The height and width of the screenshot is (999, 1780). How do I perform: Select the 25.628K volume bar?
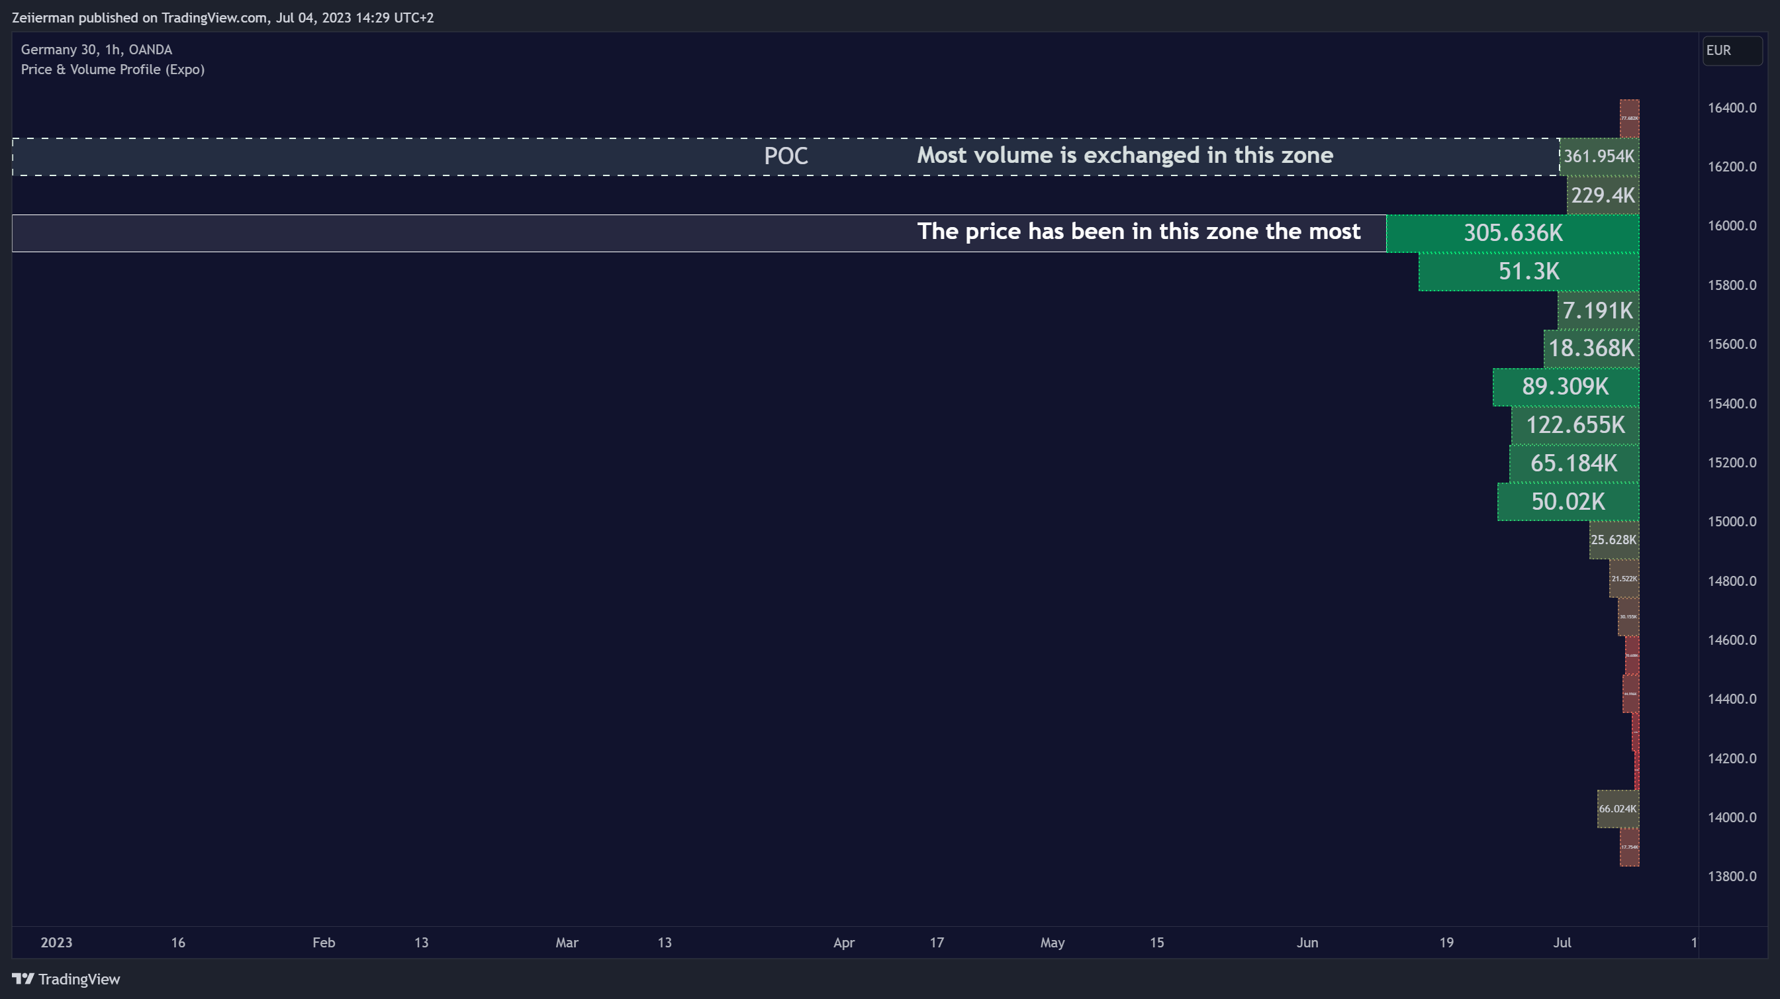pyautogui.click(x=1613, y=540)
